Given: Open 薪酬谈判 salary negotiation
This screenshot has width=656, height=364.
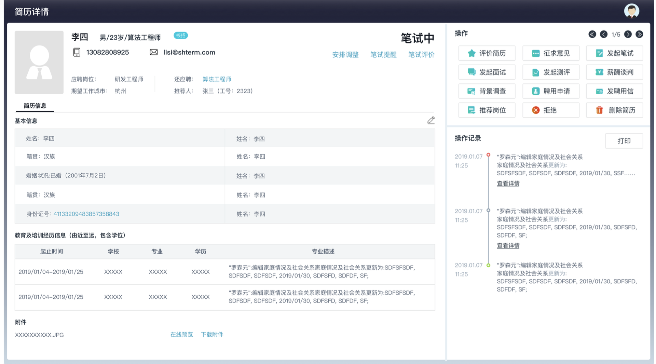Looking at the screenshot, I should pyautogui.click(x=615, y=72).
